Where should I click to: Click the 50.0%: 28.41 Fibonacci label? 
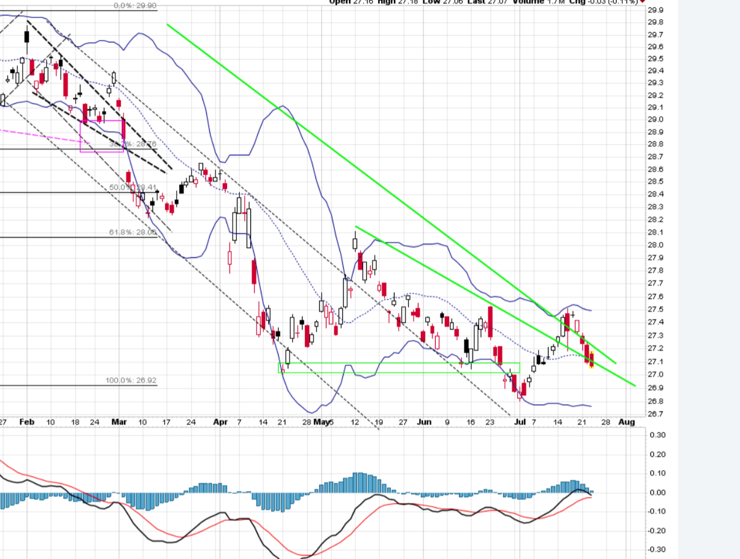click(133, 187)
